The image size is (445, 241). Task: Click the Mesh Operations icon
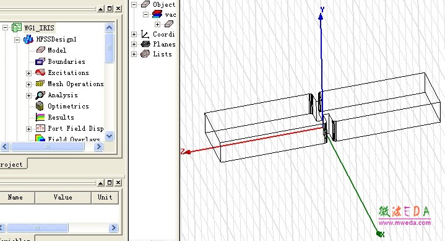point(40,84)
